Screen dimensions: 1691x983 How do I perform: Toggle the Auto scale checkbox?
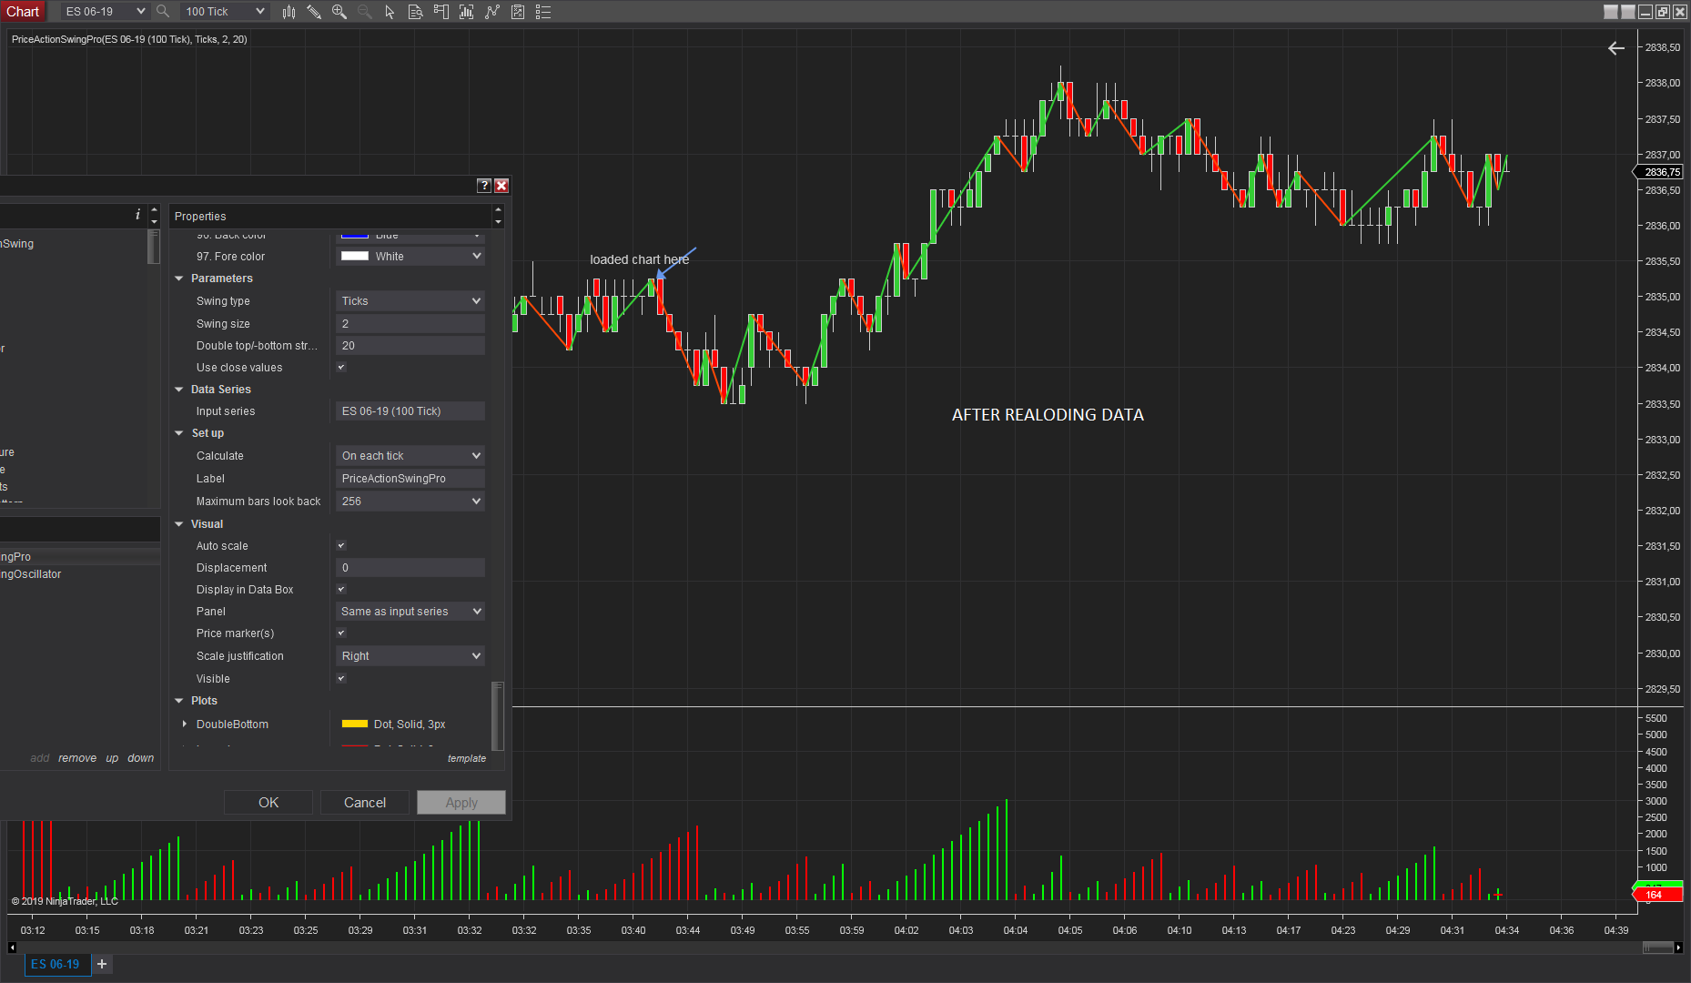(x=341, y=546)
